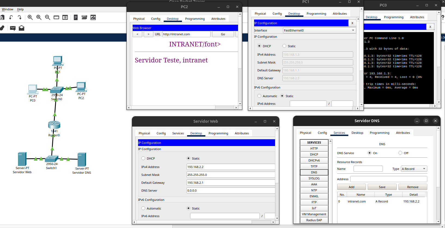Click the blank rectangle toolbar icon

pyautogui.click(x=56, y=17)
